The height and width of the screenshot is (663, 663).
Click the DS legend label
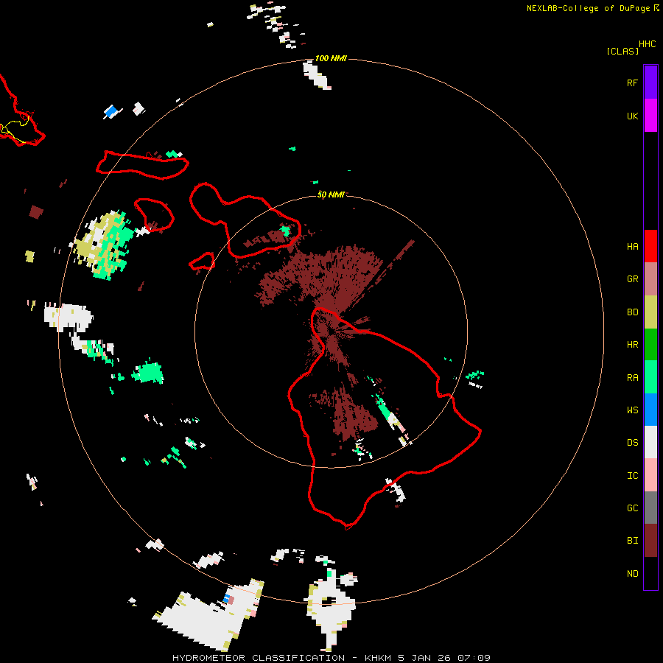pos(632,442)
